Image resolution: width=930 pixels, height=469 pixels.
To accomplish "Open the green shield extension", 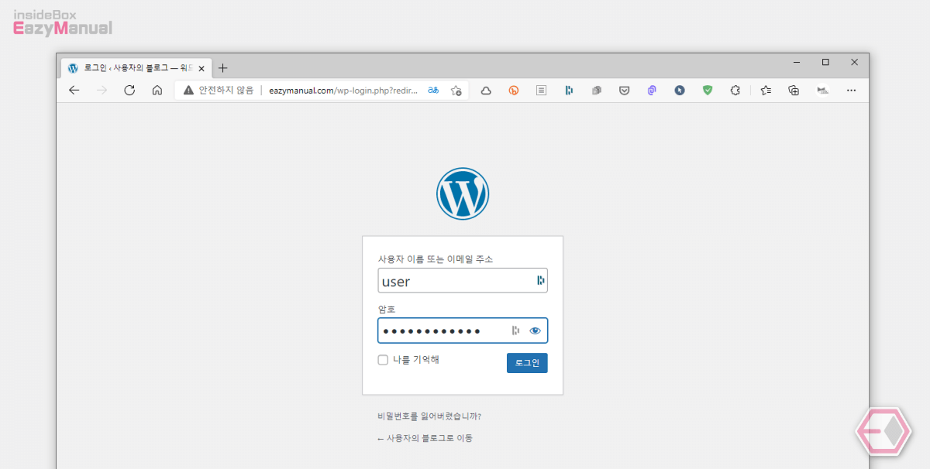I will [708, 91].
